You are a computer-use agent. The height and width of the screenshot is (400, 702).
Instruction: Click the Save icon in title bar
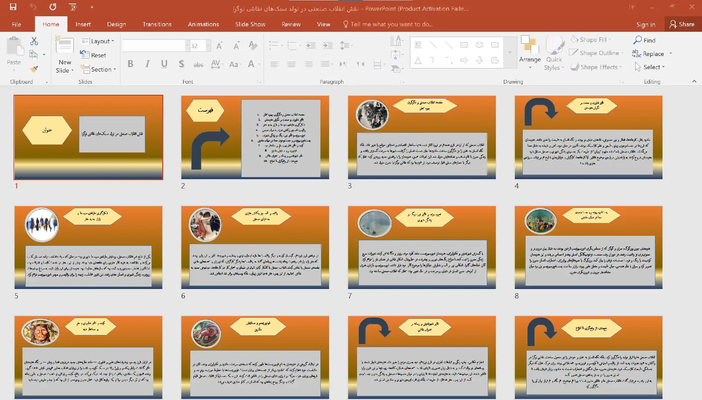13,7
